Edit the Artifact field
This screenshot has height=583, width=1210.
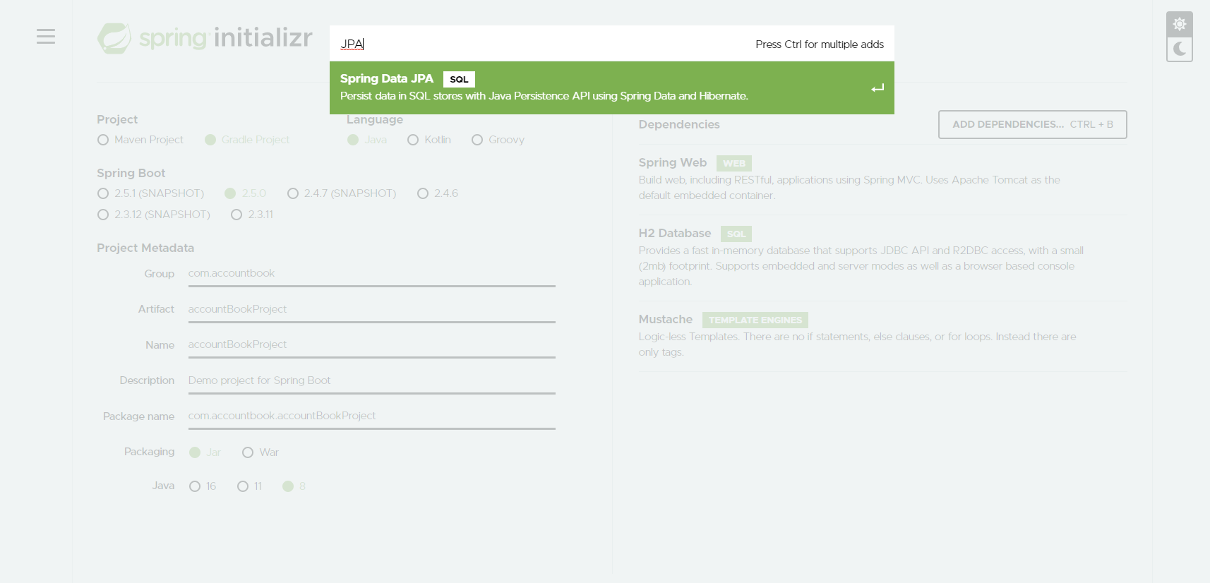(x=372, y=310)
